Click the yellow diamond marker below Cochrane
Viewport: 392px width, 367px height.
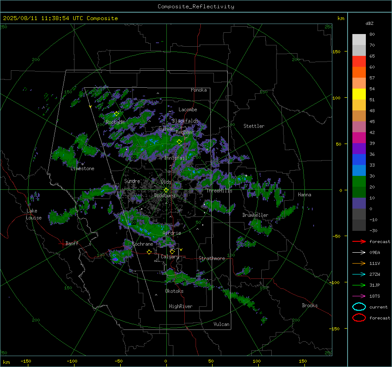[x=149, y=252]
